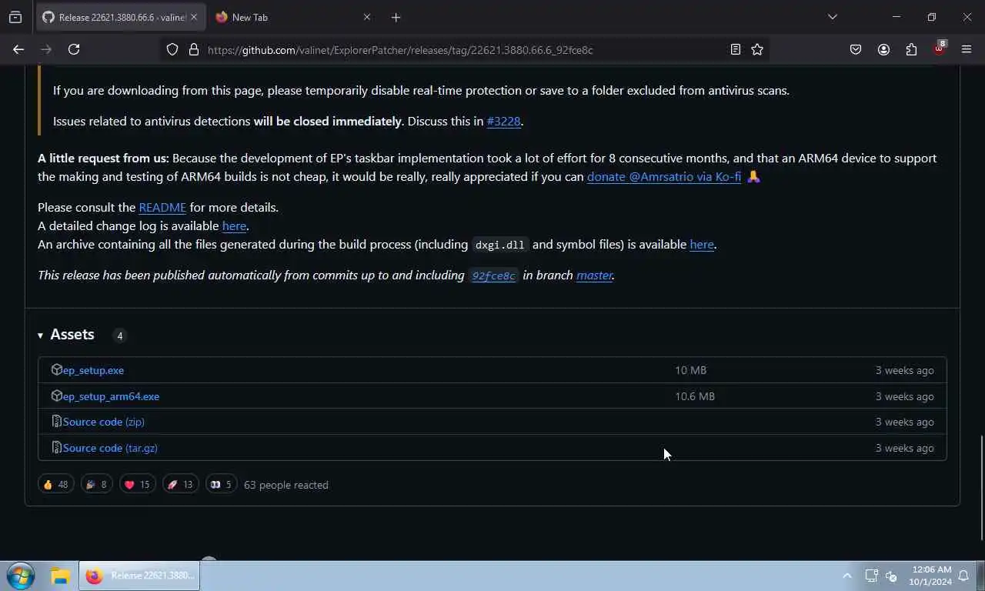Screen dimensions: 985x591
Task: List all tabs dropdown arrow
Action: pyautogui.click(x=832, y=17)
